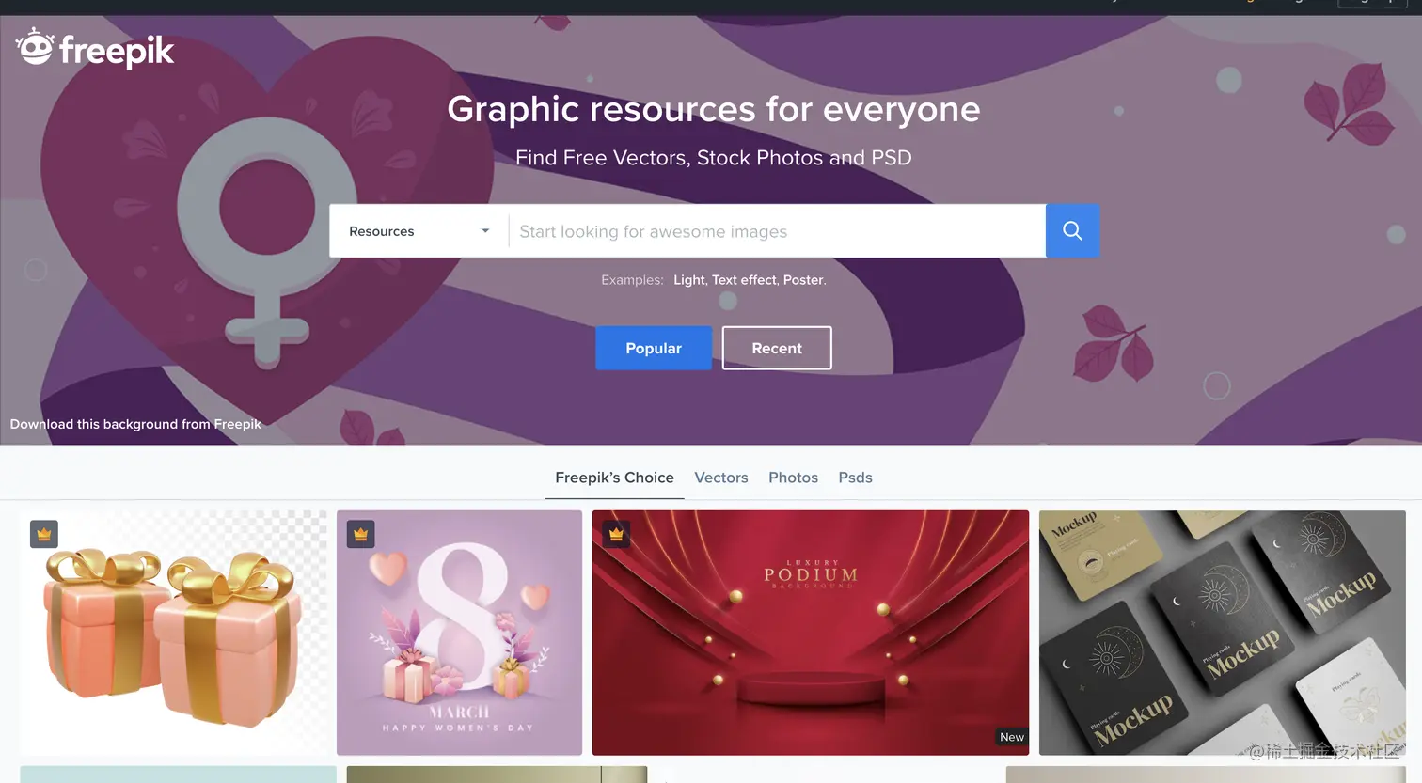The width and height of the screenshot is (1422, 783).
Task: Click the 'New' badge on Podium image
Action: [1012, 737]
